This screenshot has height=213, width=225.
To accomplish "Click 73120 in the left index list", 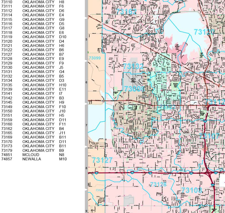I will coord(7,41).
